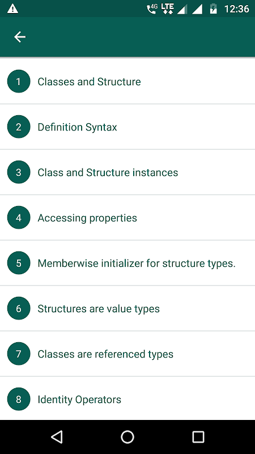This screenshot has height=454, width=255.
Task: Tap the warning triangle notification icon
Action: 12,9
